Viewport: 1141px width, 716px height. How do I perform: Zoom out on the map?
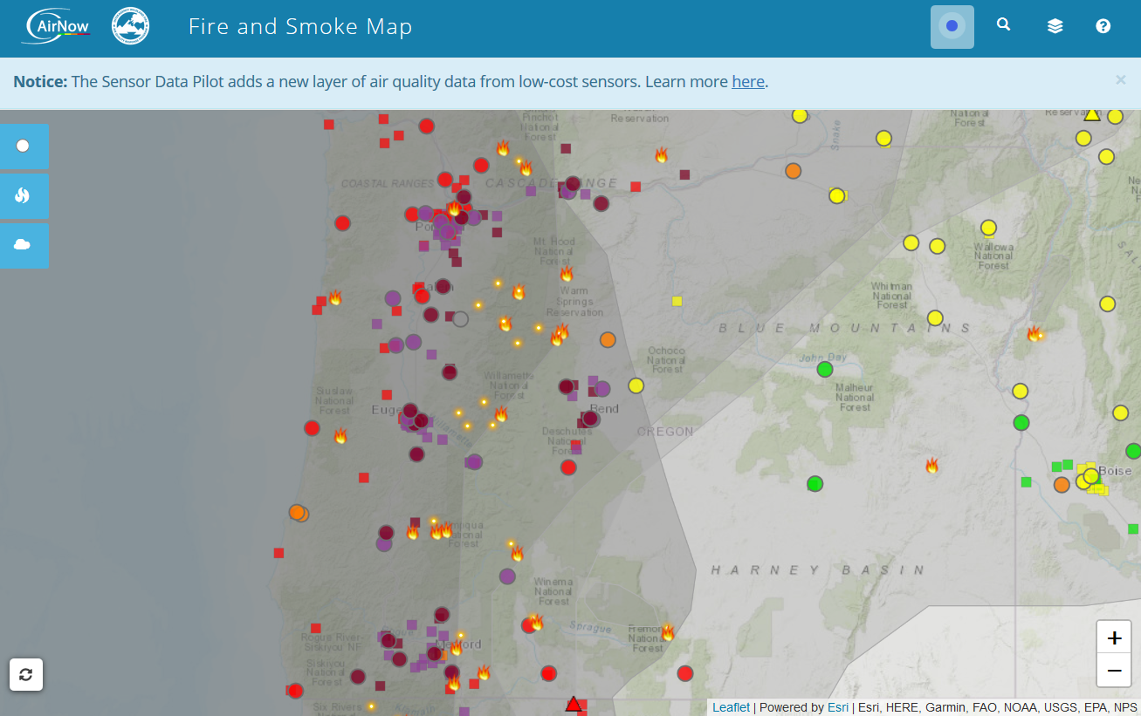click(1114, 671)
